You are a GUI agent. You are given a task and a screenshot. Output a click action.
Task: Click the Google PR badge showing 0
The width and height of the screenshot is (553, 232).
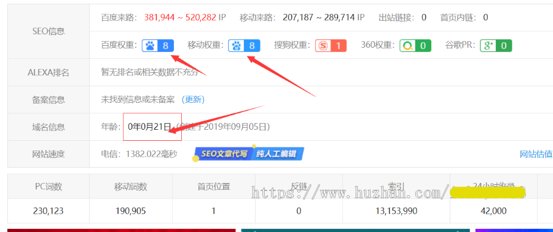point(496,46)
